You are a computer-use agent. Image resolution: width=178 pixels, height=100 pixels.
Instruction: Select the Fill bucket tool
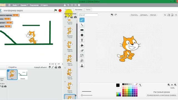[x=82, y=45]
